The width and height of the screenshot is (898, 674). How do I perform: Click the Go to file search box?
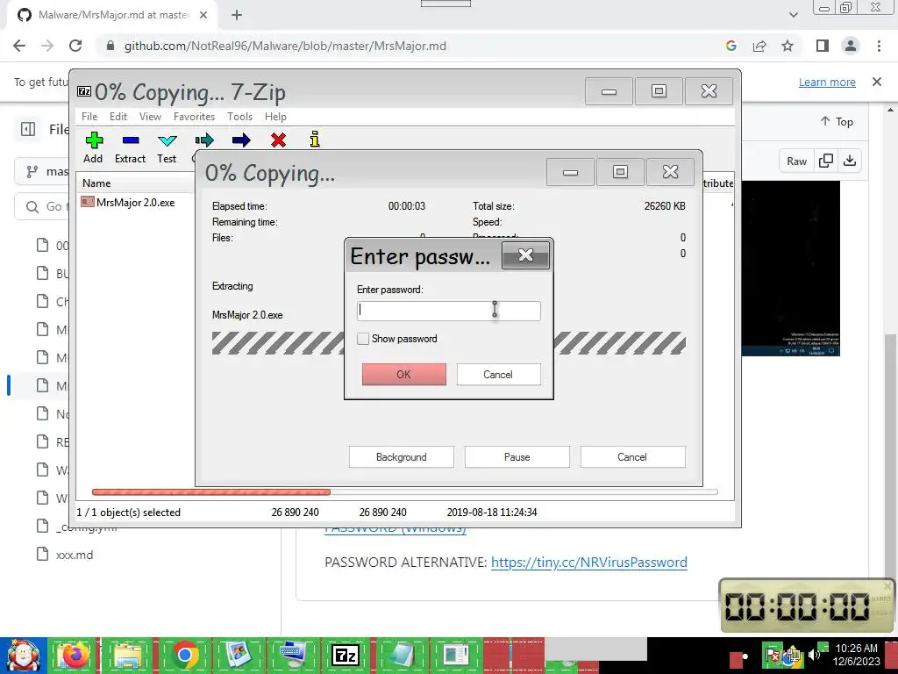[43, 206]
